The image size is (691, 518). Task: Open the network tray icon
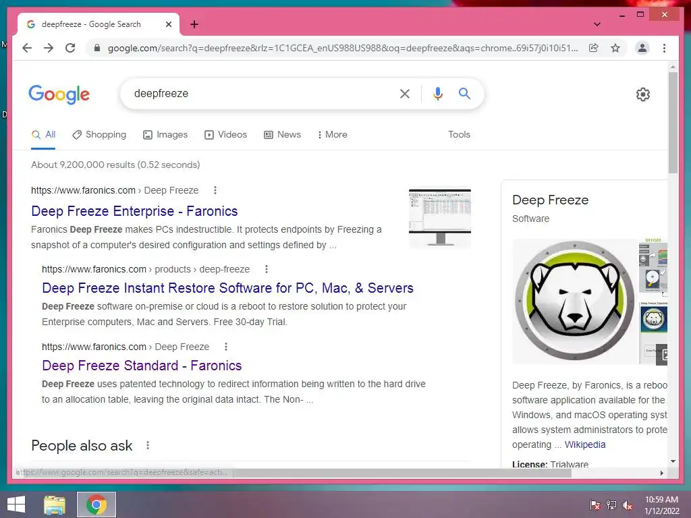(611, 505)
